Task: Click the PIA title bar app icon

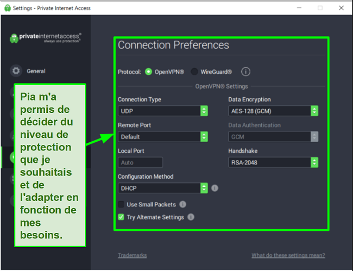Action: coord(8,8)
